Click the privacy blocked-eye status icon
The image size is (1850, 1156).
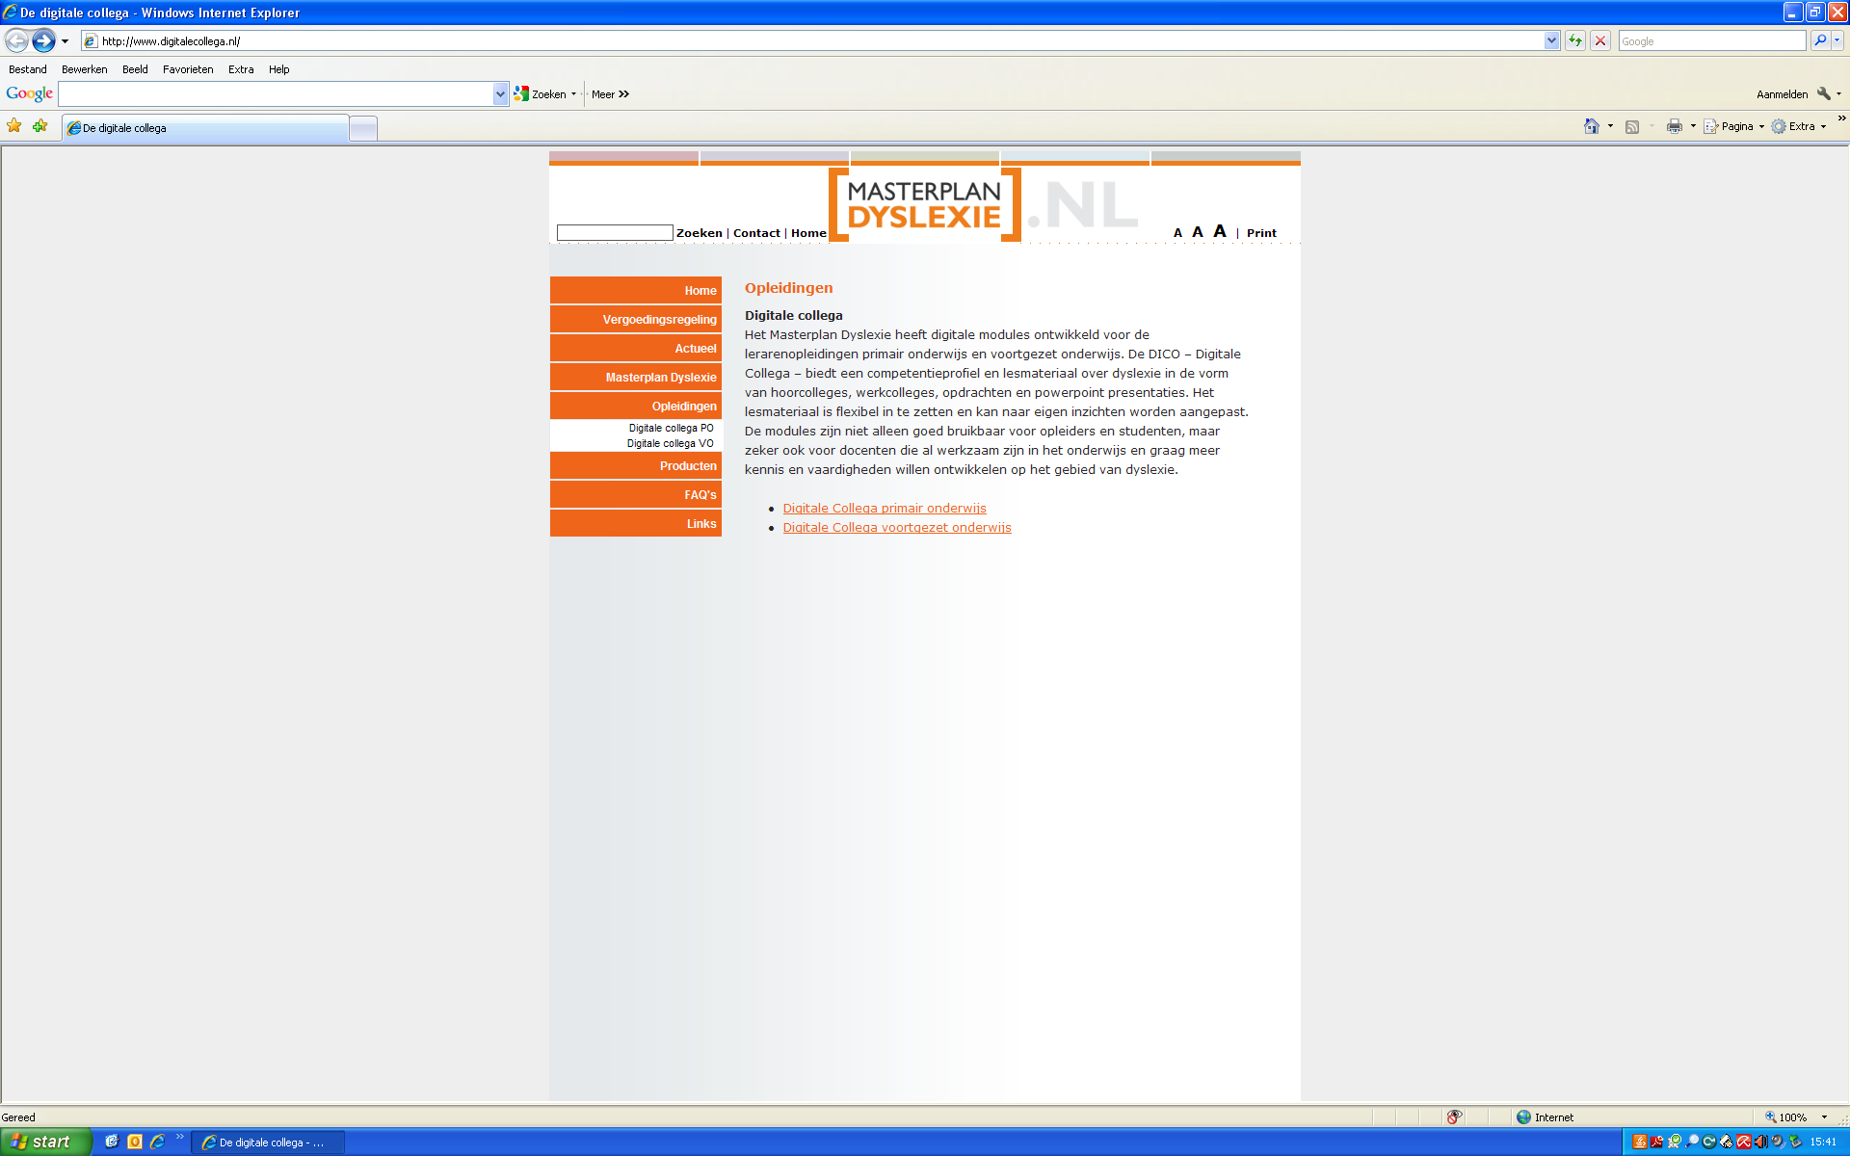[1454, 1117]
